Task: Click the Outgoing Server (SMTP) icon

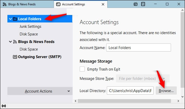Action: click(15, 57)
